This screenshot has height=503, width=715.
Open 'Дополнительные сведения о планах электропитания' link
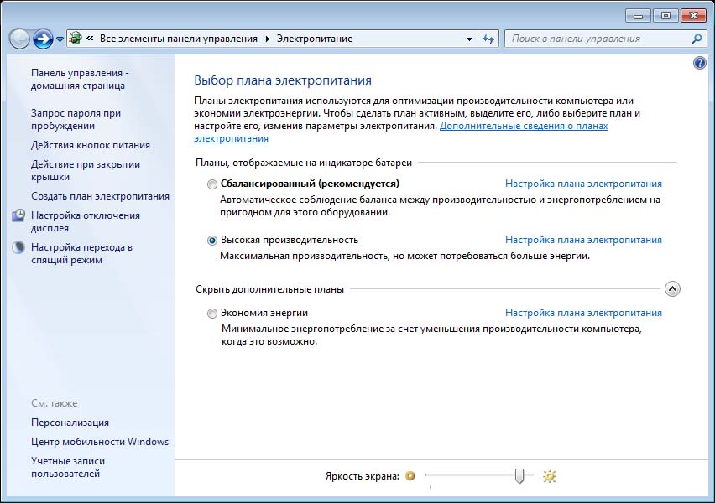[524, 126]
